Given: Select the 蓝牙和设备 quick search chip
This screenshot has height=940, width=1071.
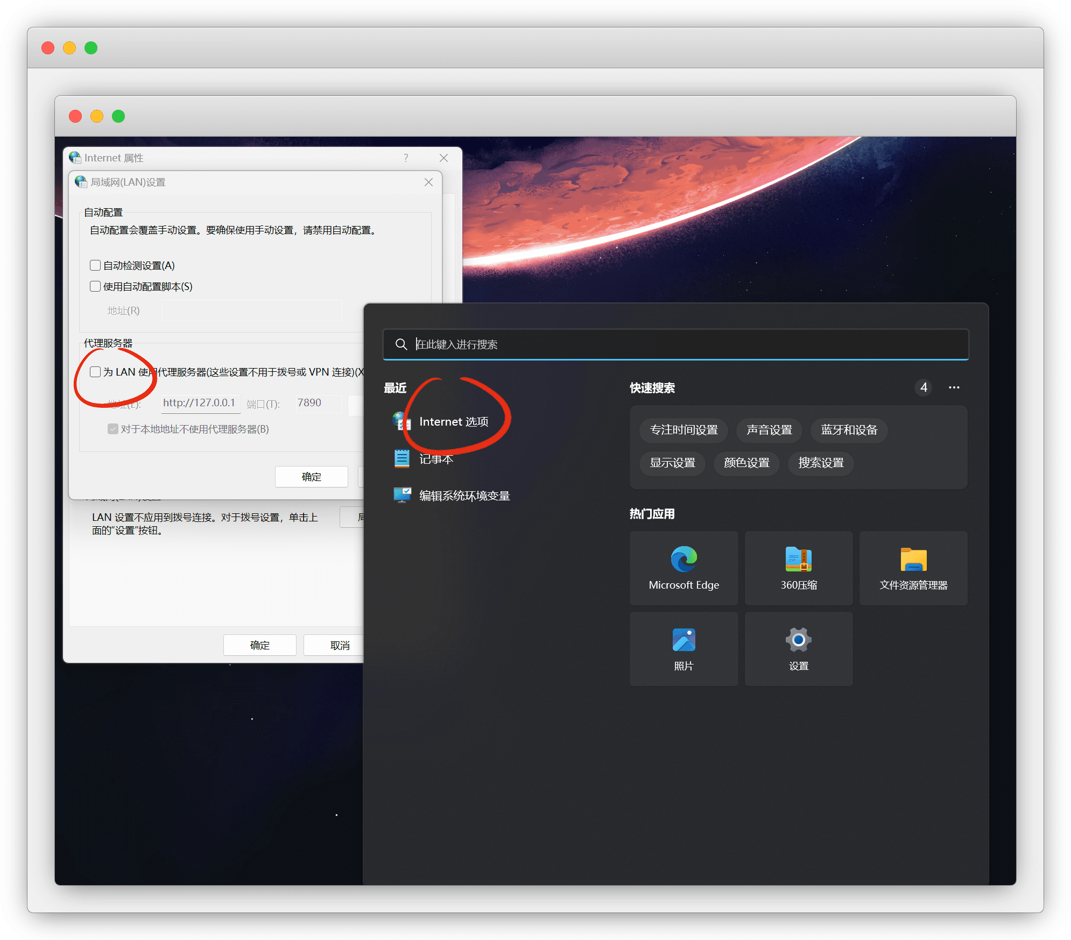Looking at the screenshot, I should 849,430.
